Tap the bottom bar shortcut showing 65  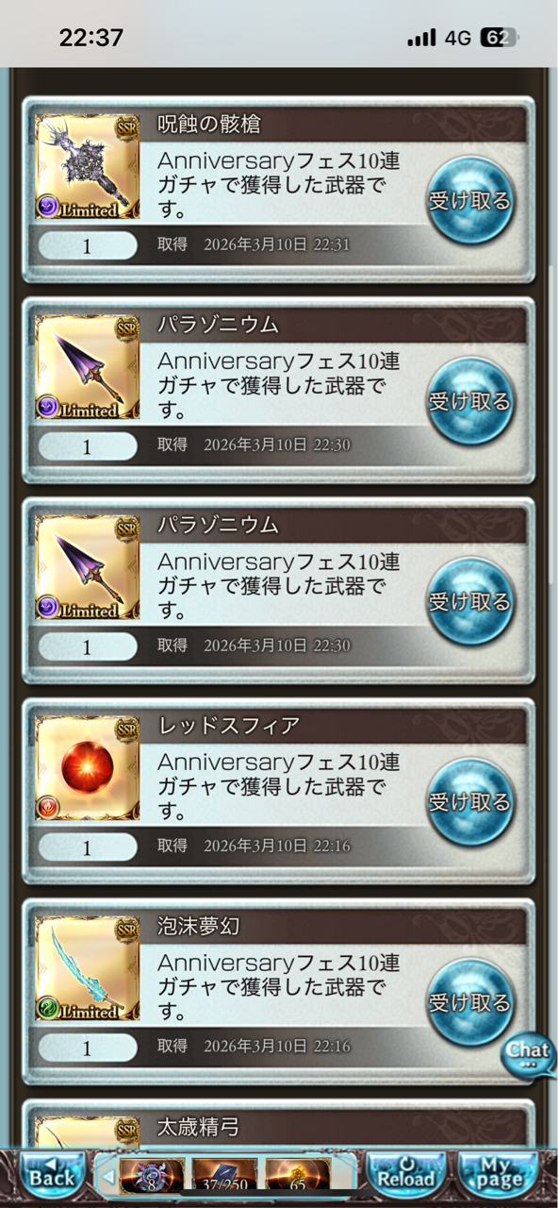[298, 1177]
